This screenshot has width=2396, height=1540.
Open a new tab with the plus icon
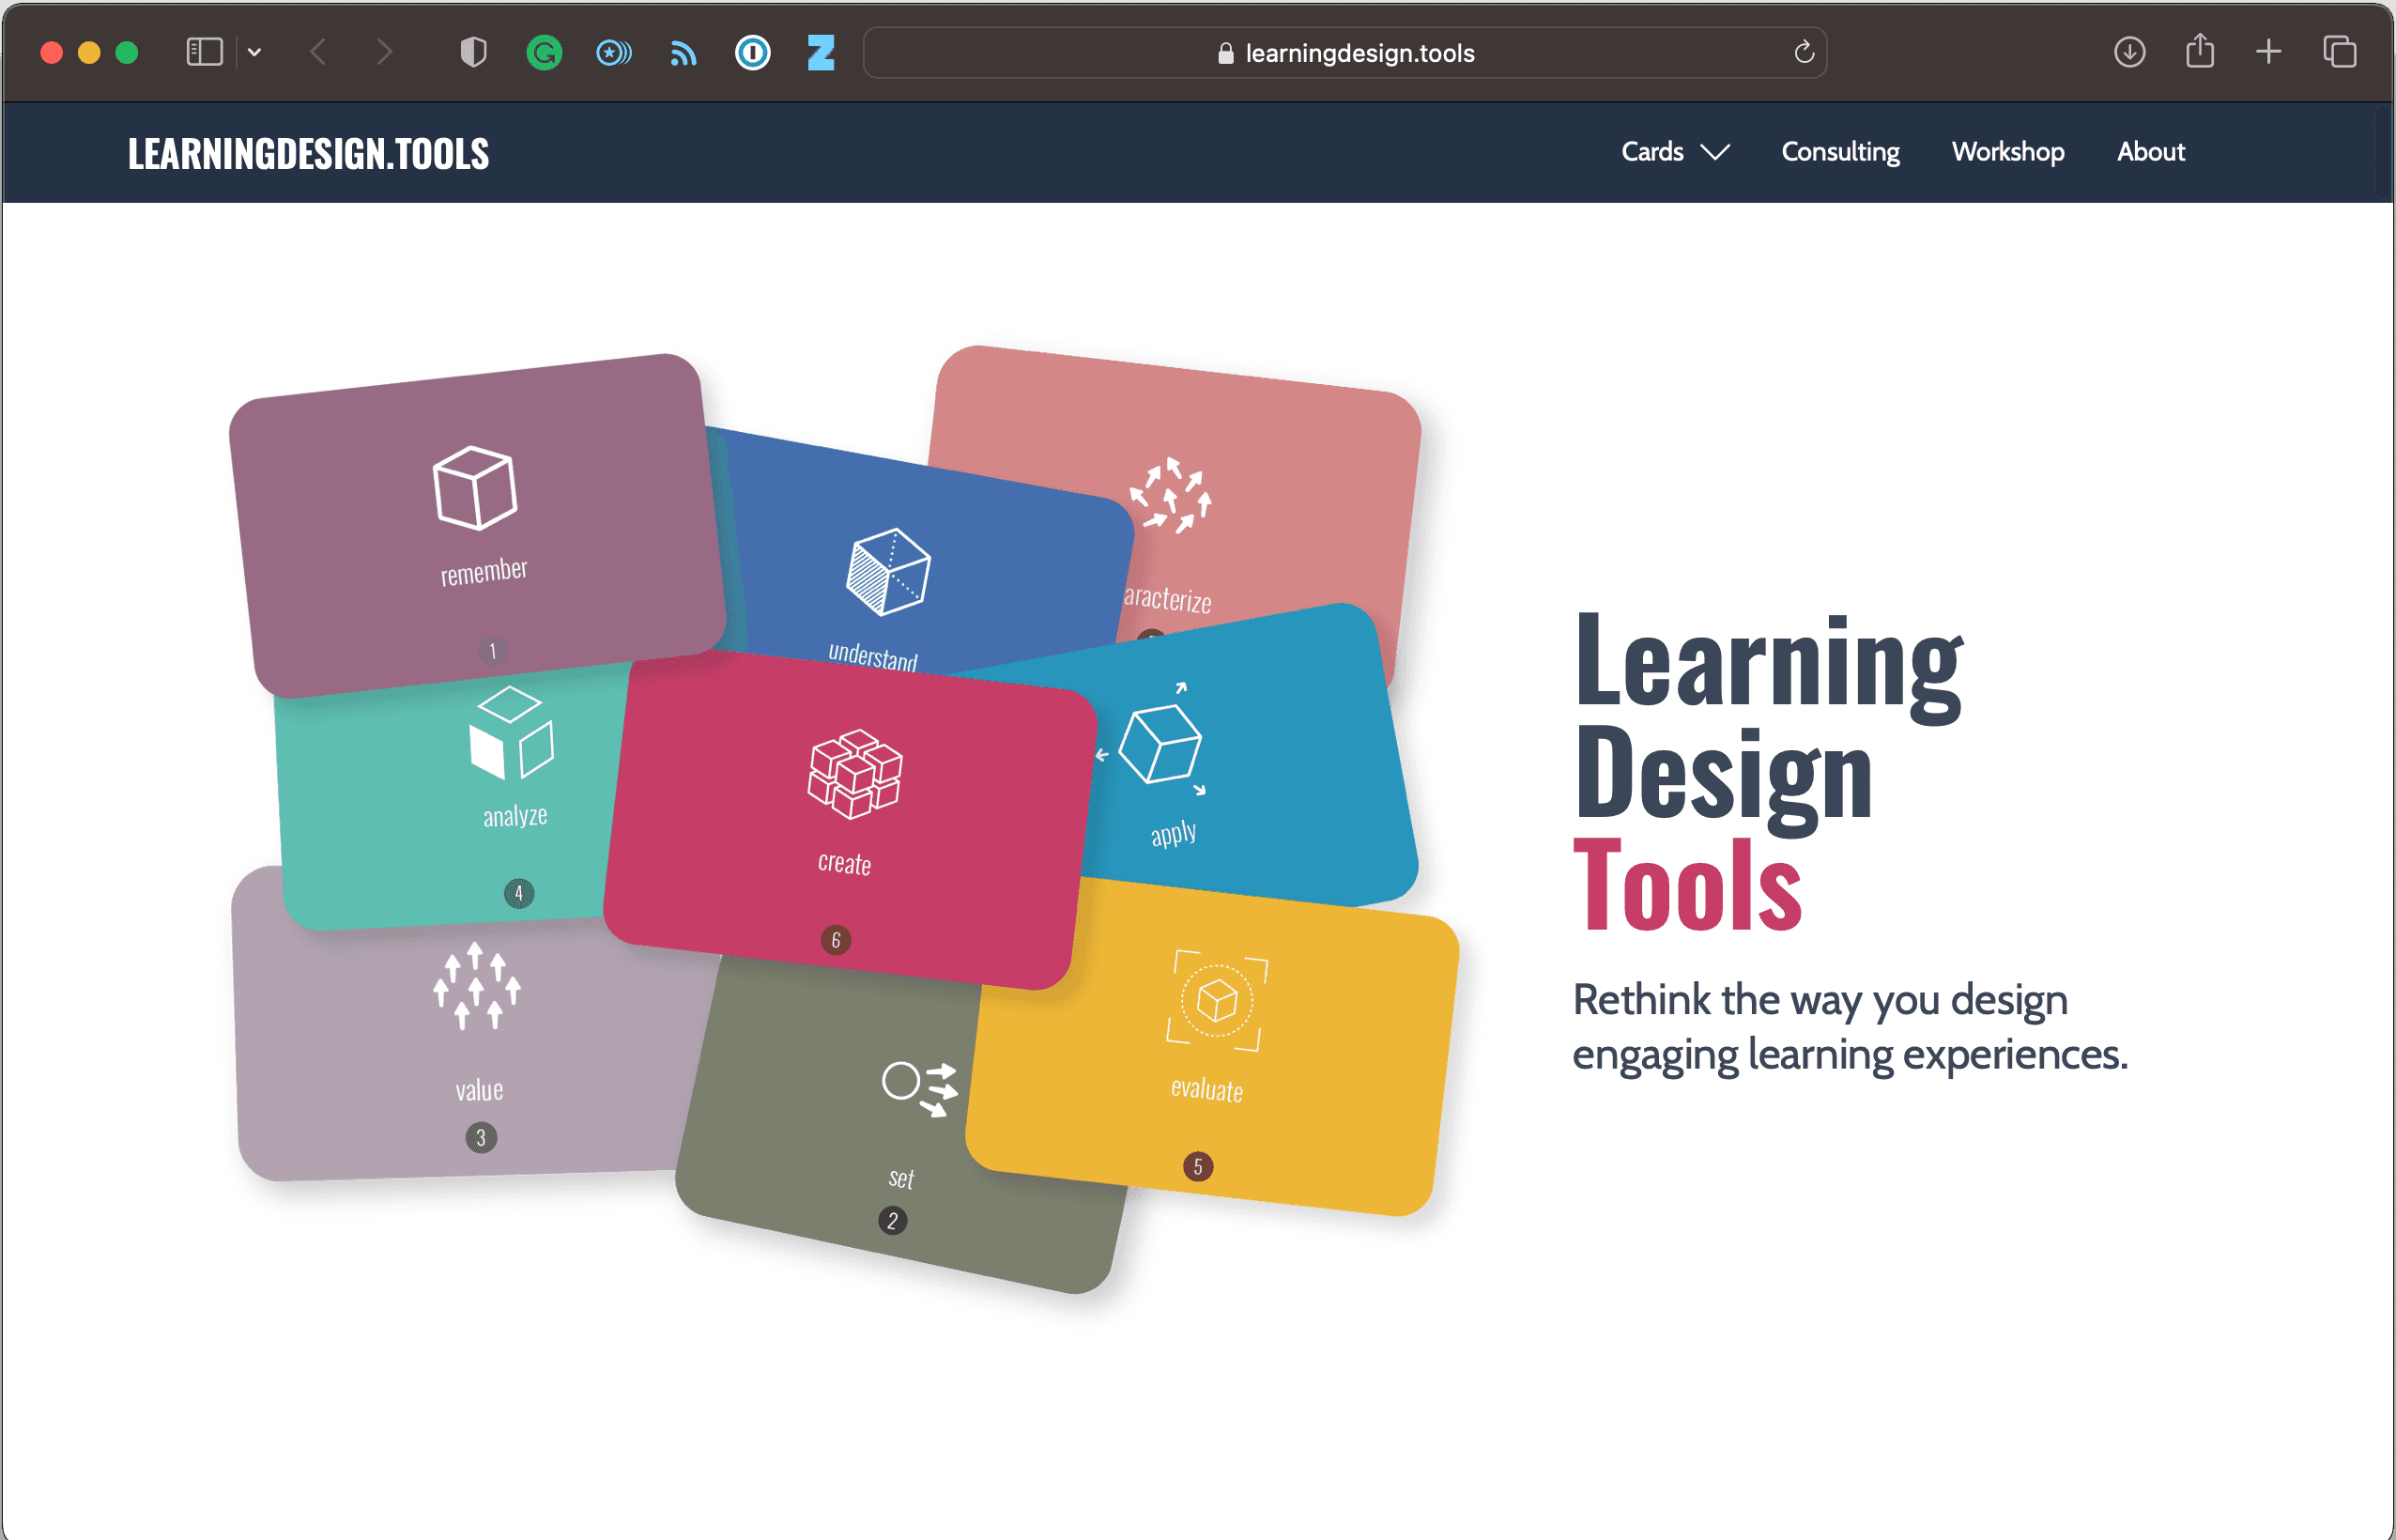coord(2269,52)
